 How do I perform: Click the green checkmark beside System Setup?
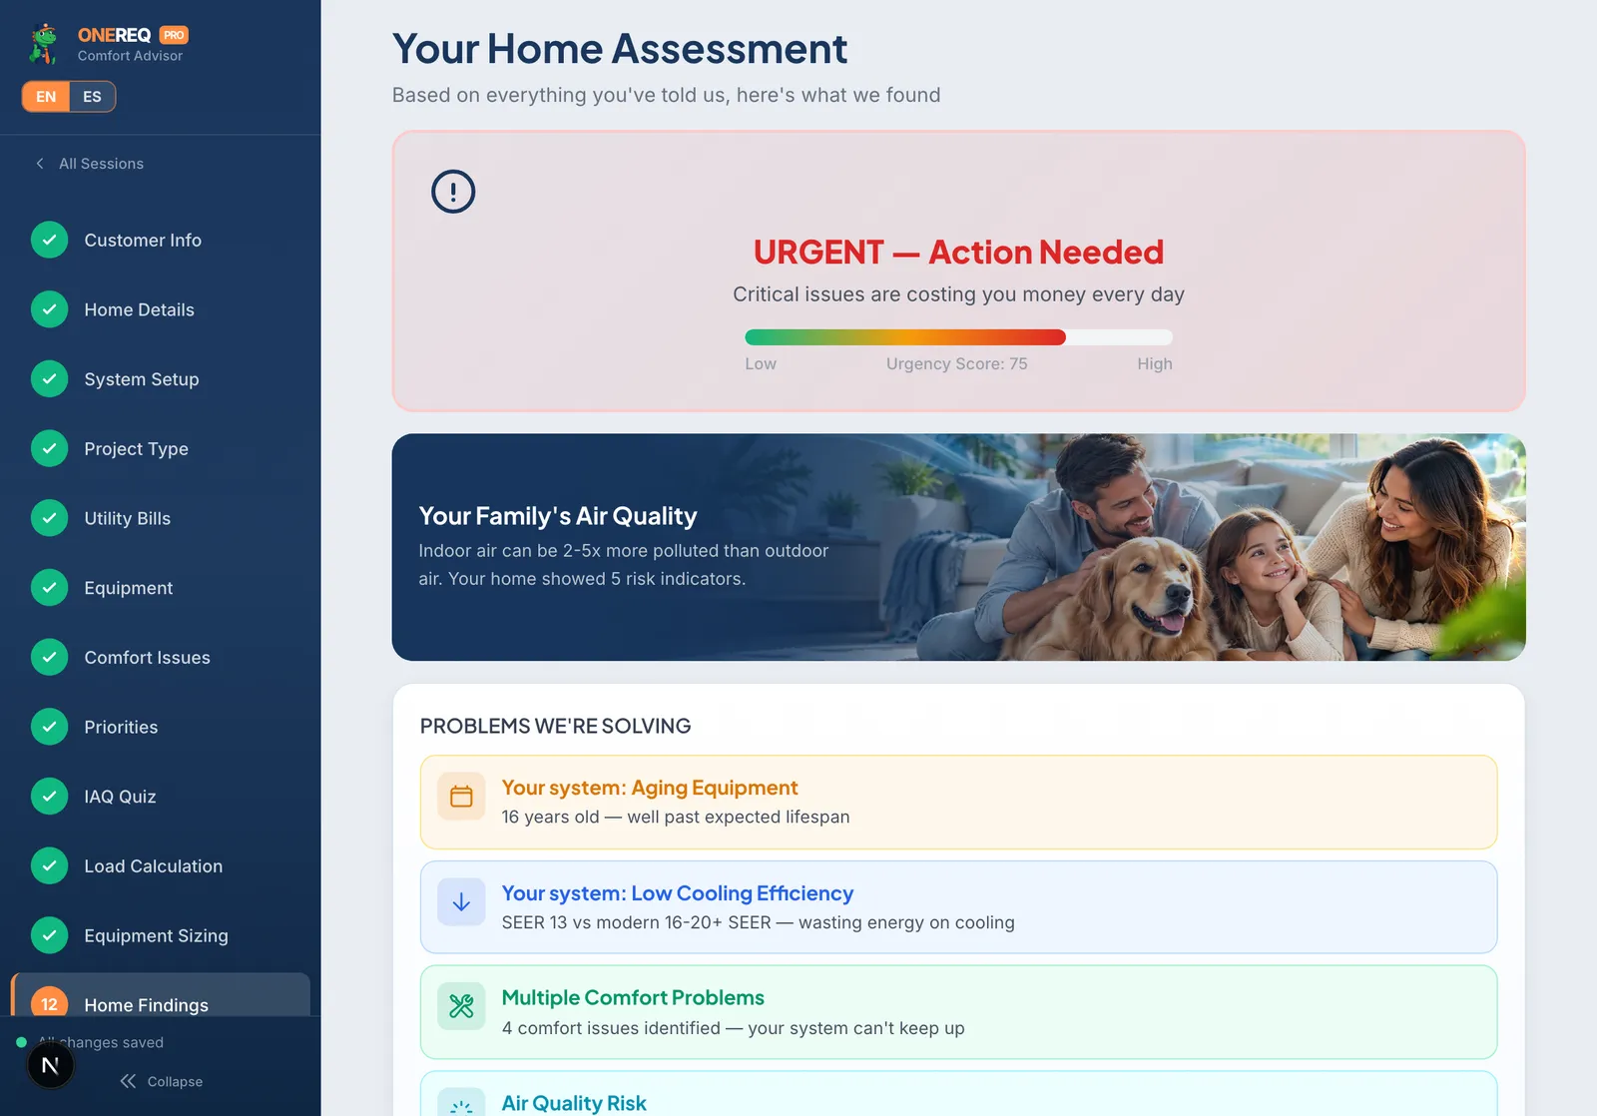(50, 379)
